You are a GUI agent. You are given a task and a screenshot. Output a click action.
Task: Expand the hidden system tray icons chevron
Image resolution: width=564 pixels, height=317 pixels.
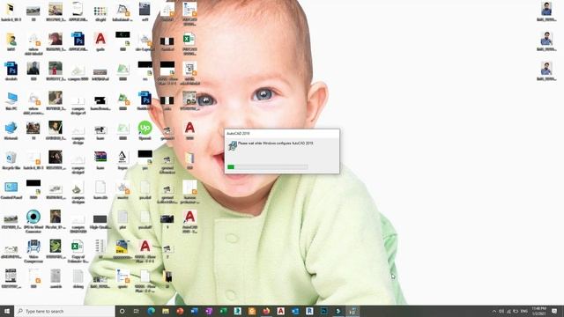click(x=493, y=311)
